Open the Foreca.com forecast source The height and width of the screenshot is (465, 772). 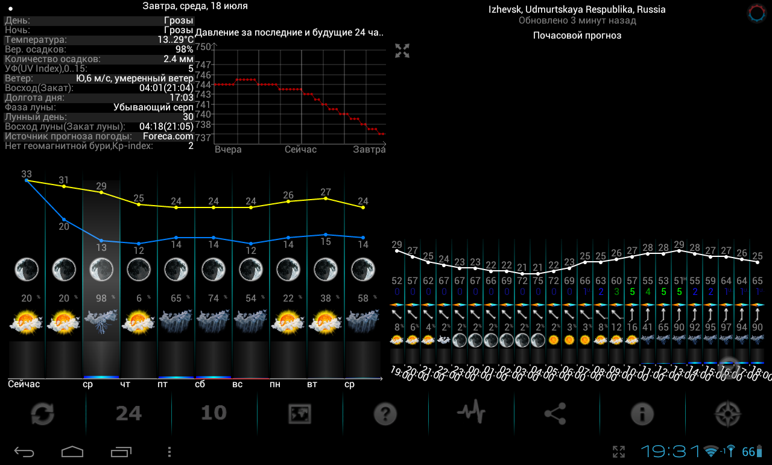(x=172, y=136)
